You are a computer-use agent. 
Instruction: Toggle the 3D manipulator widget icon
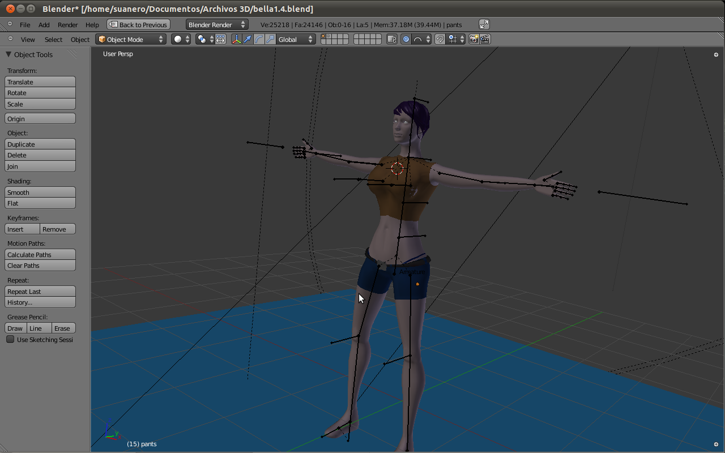[236, 39]
